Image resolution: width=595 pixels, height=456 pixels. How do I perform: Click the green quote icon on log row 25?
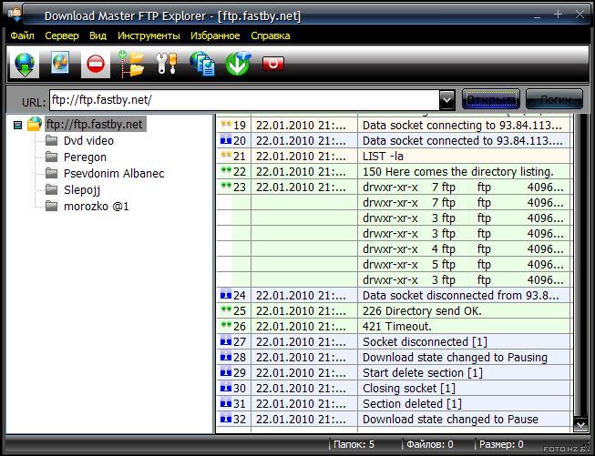click(x=226, y=309)
